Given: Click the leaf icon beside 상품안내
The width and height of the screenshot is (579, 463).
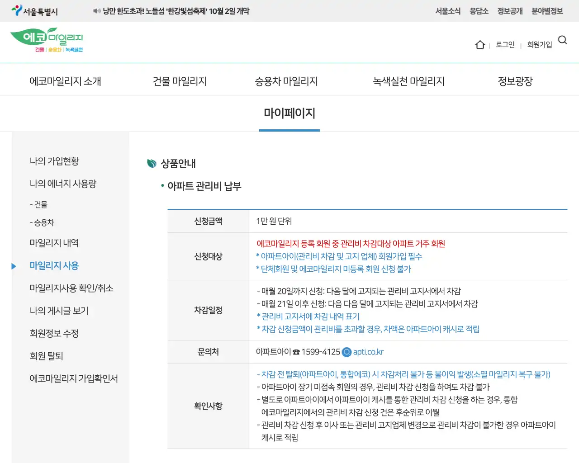Looking at the screenshot, I should (x=152, y=163).
